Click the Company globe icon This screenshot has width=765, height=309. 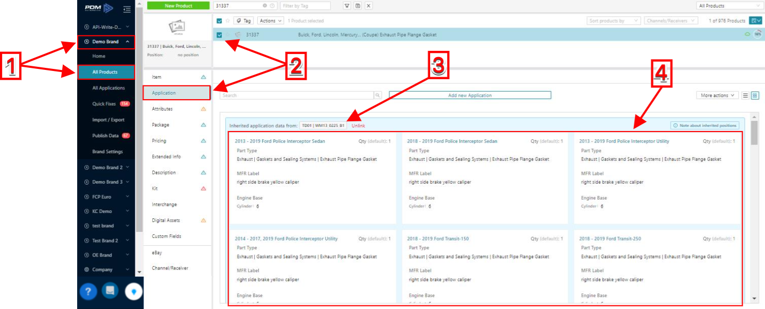coord(86,269)
